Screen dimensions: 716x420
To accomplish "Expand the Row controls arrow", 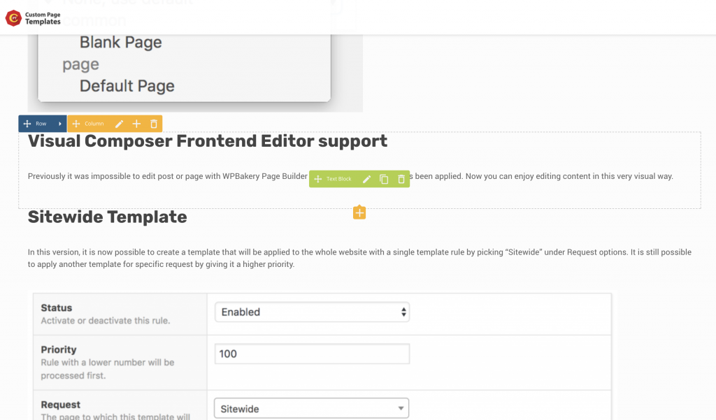I will coord(60,124).
